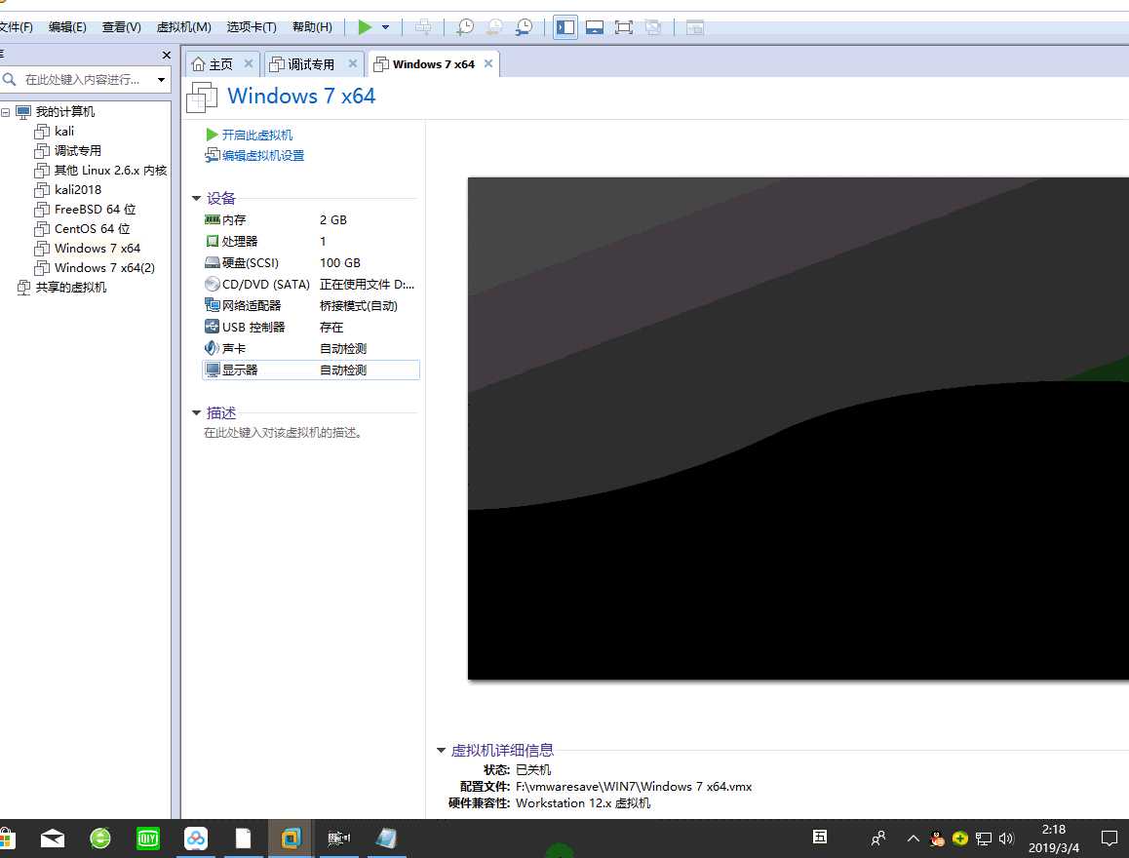The width and height of the screenshot is (1129, 858).
Task: Open the 文件(F) menu
Action: [x=17, y=26]
